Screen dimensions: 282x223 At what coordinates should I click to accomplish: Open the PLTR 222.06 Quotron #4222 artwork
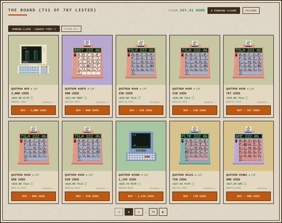194,146
